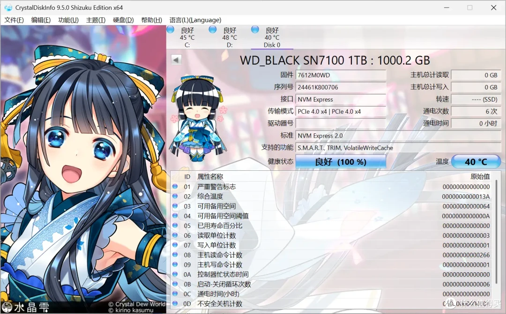
Task: Open the 文件(F) menu
Action: point(14,20)
